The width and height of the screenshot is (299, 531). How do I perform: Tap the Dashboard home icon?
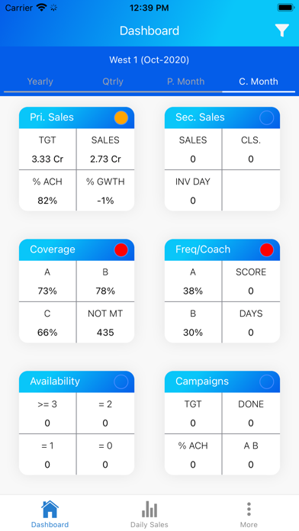tap(50, 509)
